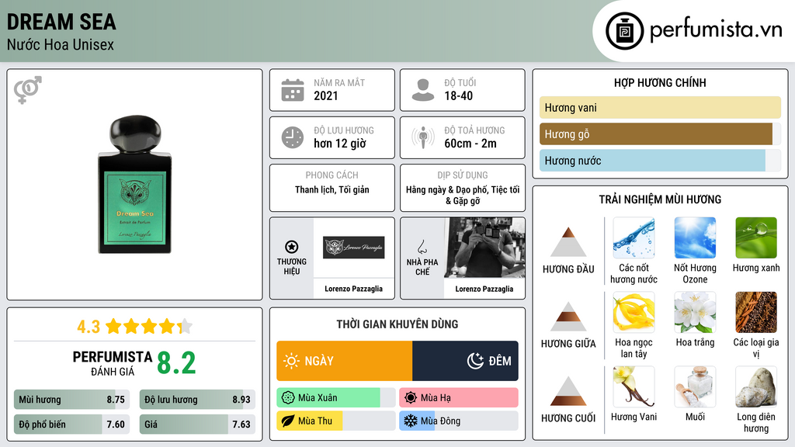Click the Perfumista score 8.2

[176, 363]
